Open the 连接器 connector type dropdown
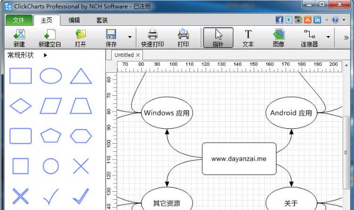This screenshot has width=354, height=210. pos(328,37)
